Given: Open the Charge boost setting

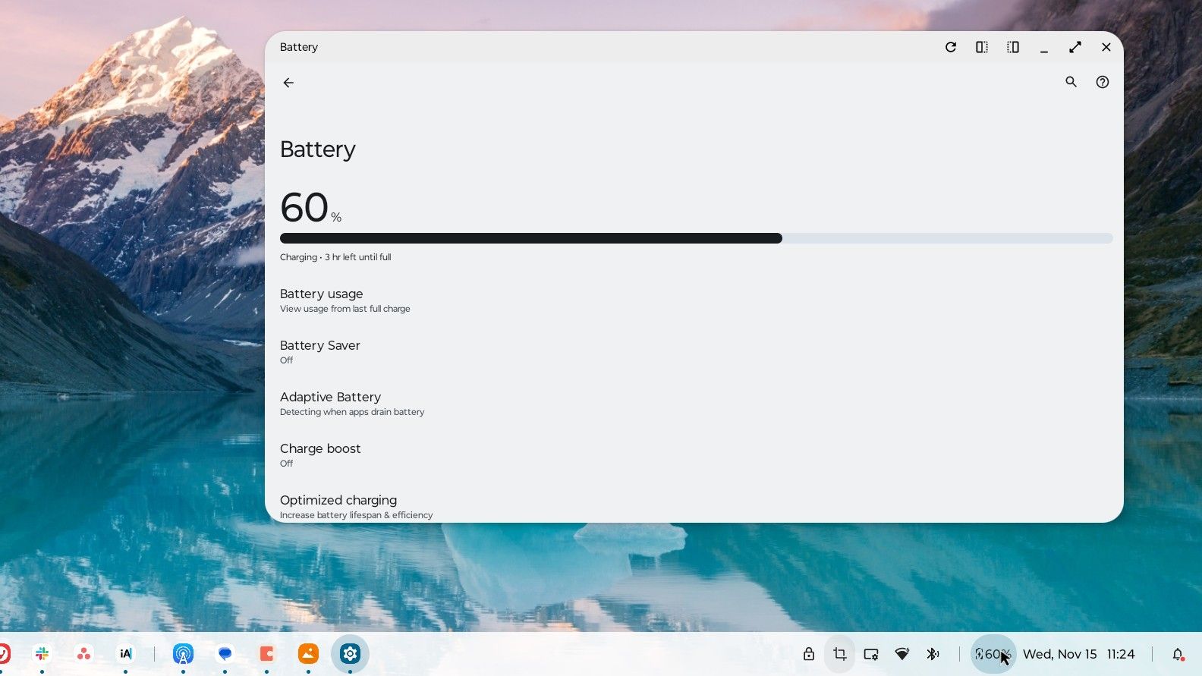Looking at the screenshot, I should (319, 455).
